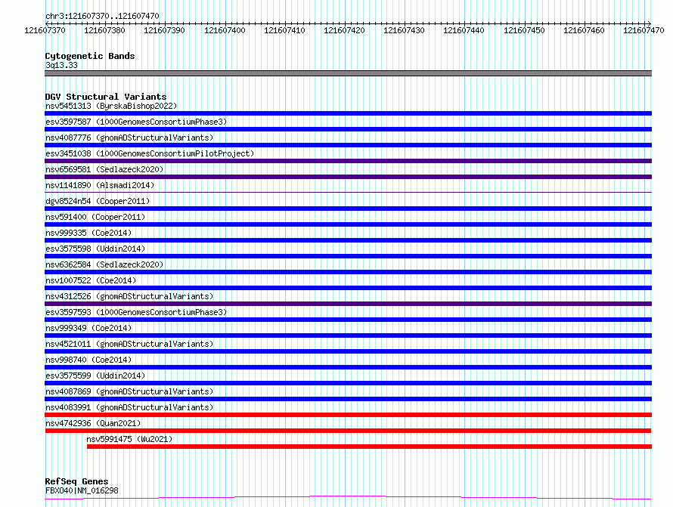Open variant dgv8524n54 (Cooper2011) label

(x=98, y=201)
